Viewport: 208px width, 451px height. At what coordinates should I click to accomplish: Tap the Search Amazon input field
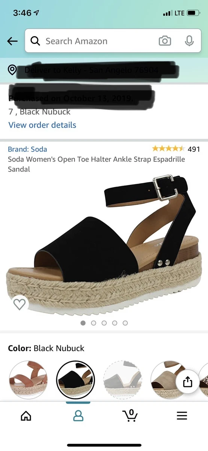(98, 41)
